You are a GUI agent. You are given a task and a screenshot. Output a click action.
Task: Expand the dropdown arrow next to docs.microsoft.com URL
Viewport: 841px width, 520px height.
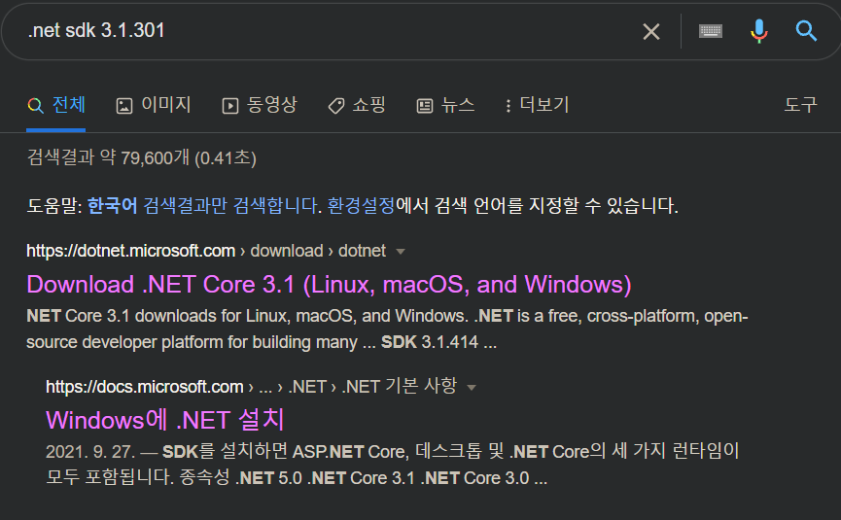click(x=472, y=388)
